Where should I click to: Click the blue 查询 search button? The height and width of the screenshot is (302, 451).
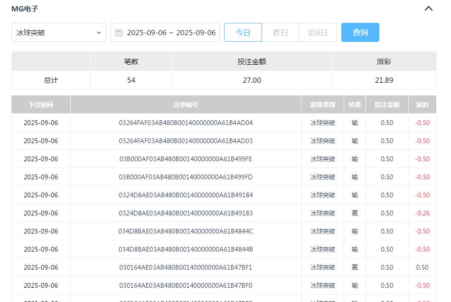point(360,32)
